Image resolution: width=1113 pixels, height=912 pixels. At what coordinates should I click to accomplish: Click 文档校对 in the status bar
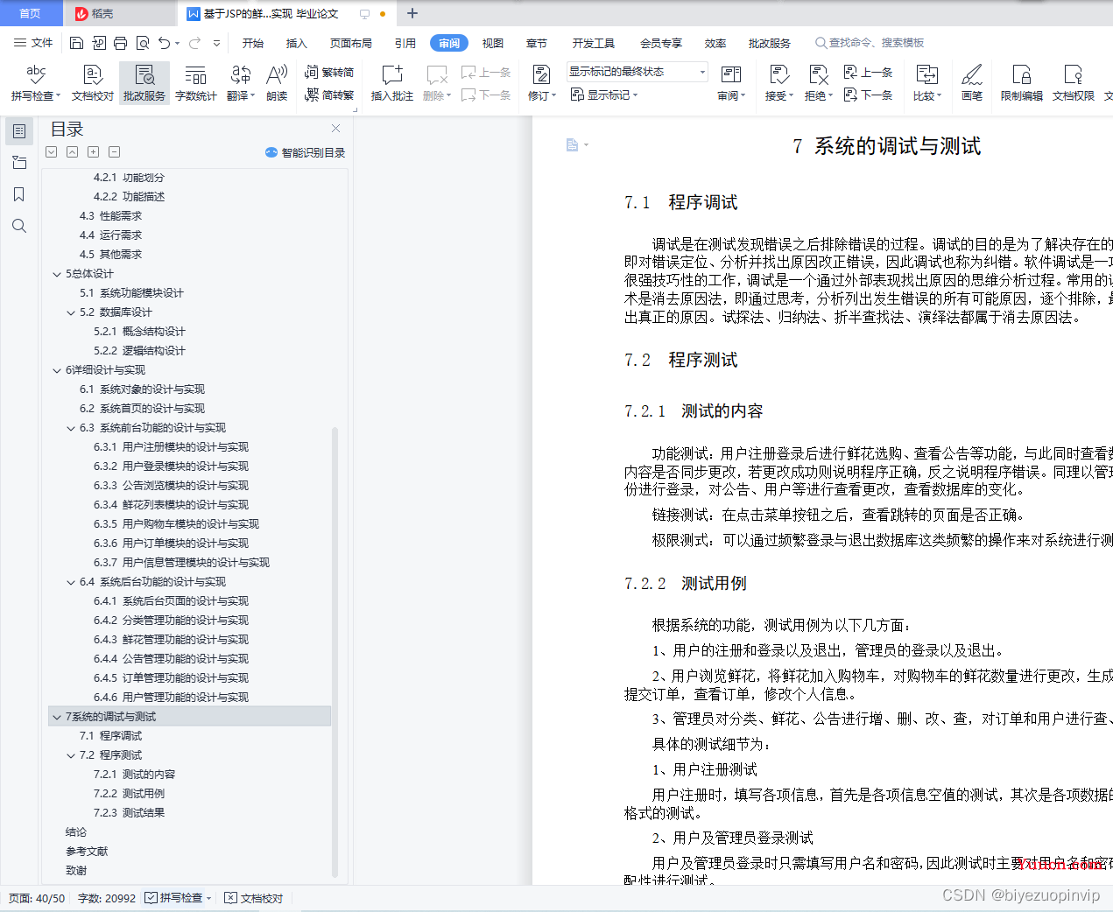(254, 898)
